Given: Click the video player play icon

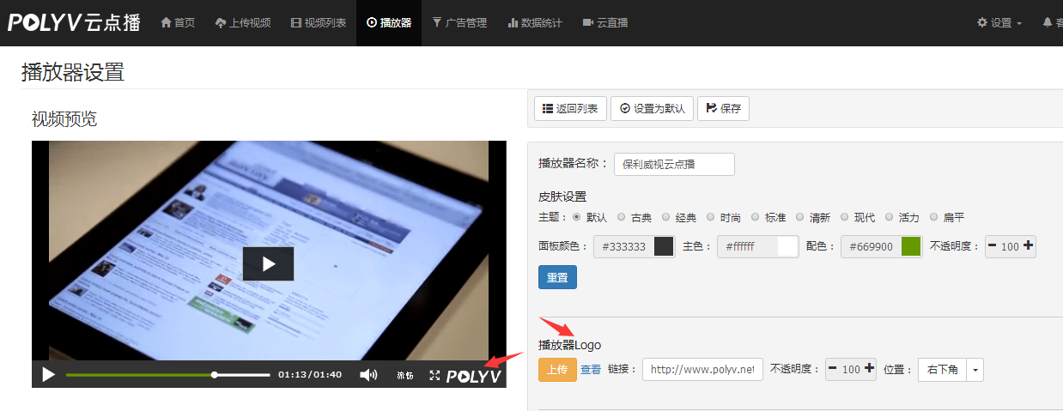Looking at the screenshot, I should [x=48, y=375].
